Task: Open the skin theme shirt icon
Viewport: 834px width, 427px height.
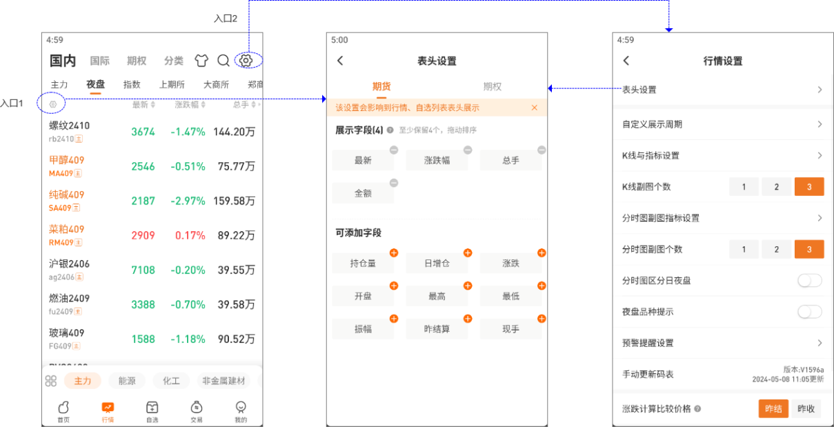Action: tap(201, 61)
